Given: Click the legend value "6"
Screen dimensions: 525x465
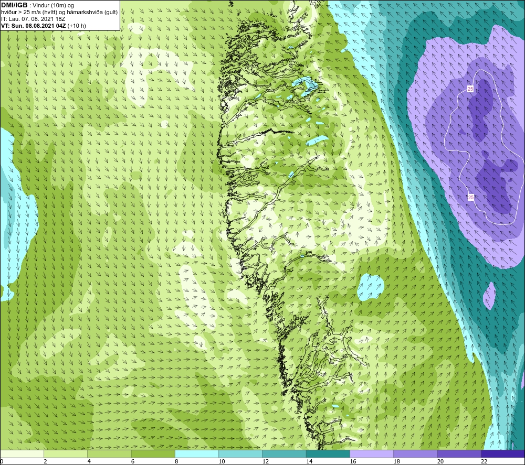Looking at the screenshot, I should coord(133,461).
